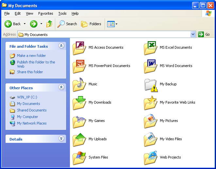
Task: Click the Web Projects label text
Action: (x=170, y=157)
